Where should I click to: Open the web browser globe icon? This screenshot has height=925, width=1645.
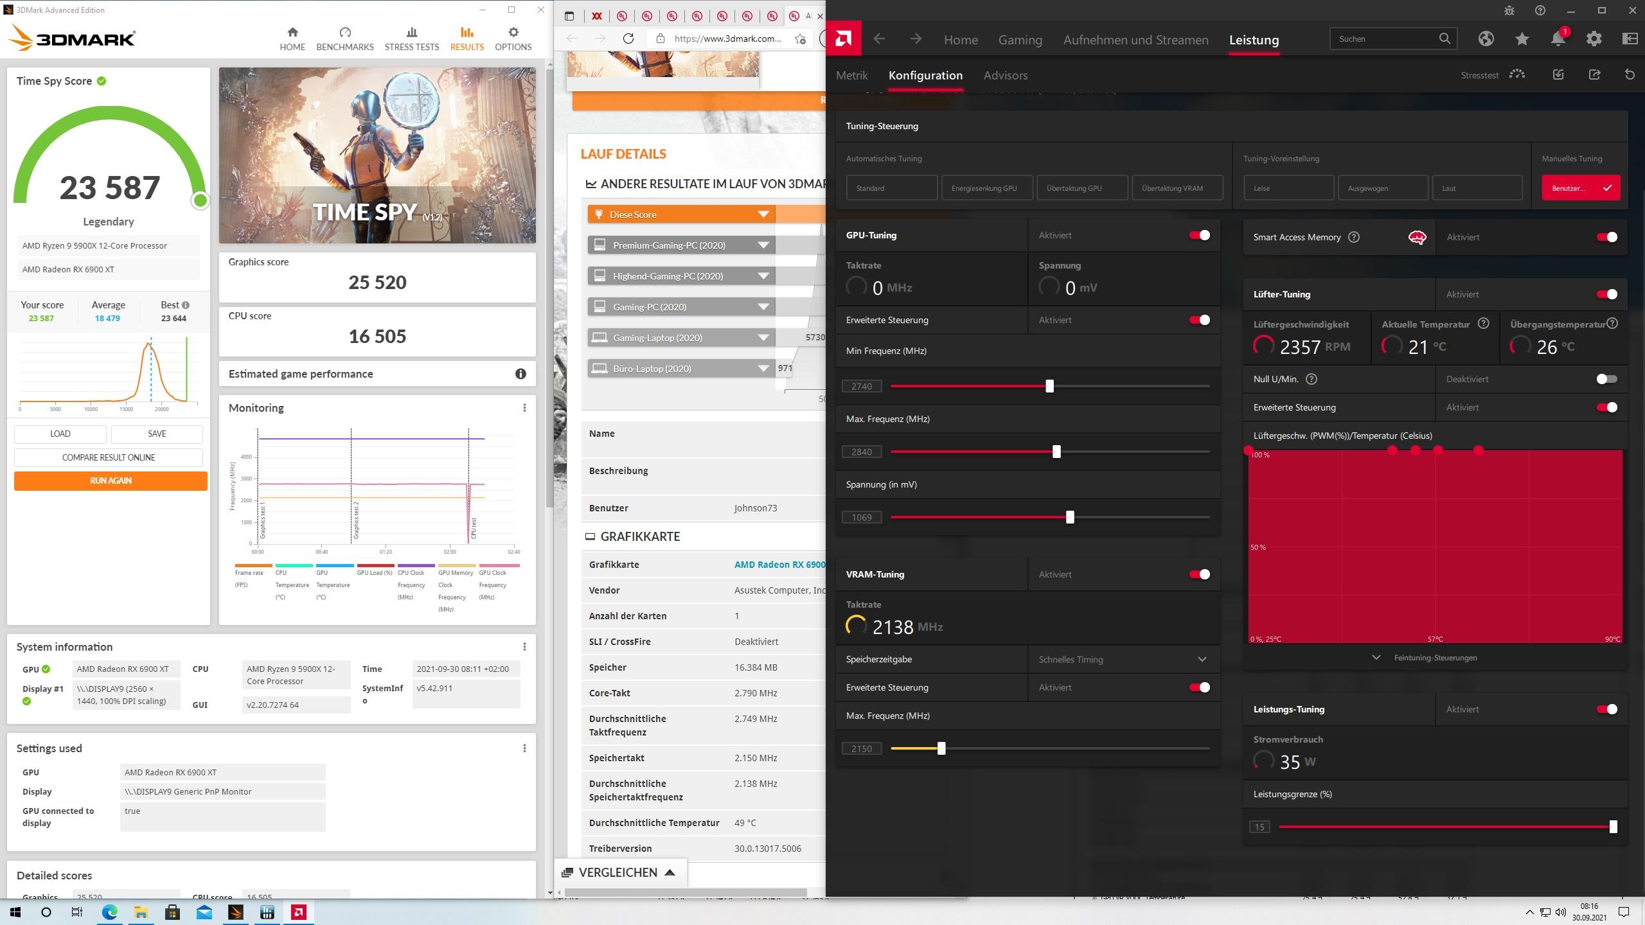(1486, 39)
